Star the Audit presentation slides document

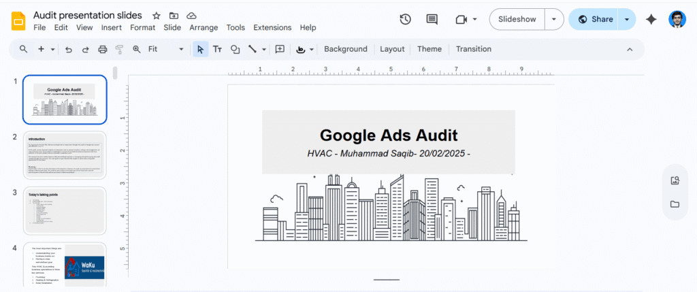point(157,16)
